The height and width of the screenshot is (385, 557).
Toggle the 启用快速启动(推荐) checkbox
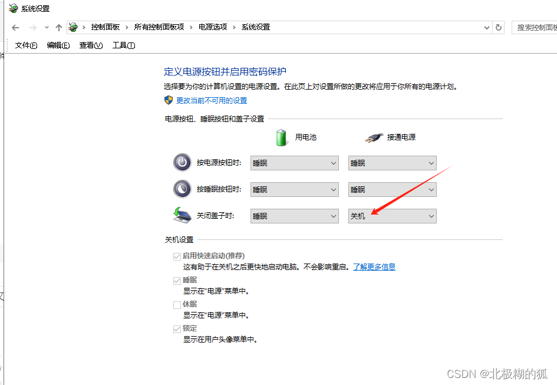pos(177,256)
